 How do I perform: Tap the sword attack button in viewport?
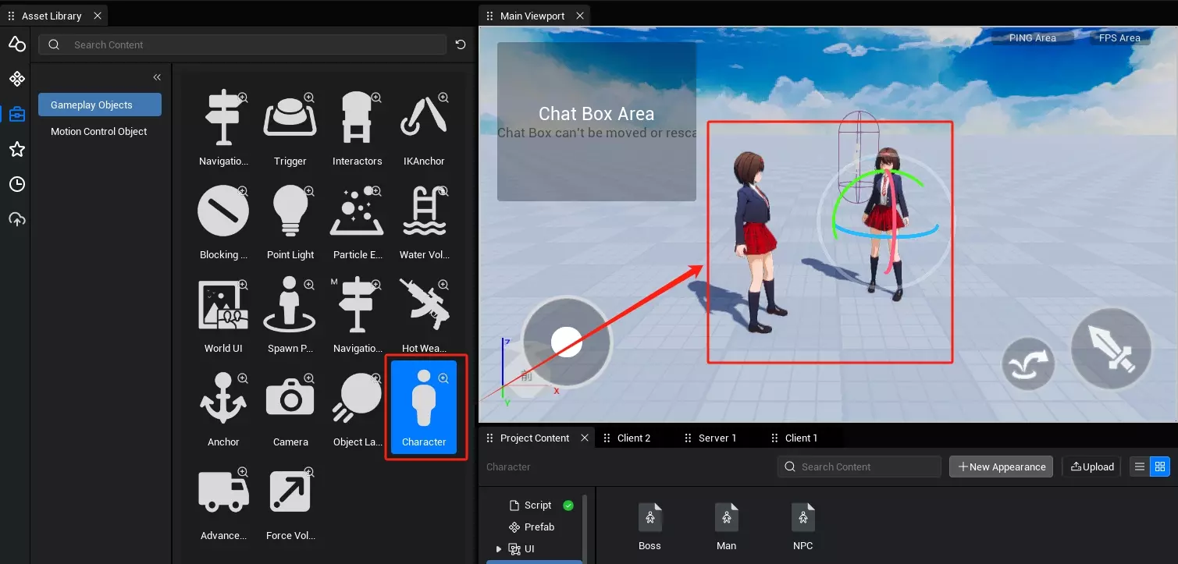pos(1112,349)
